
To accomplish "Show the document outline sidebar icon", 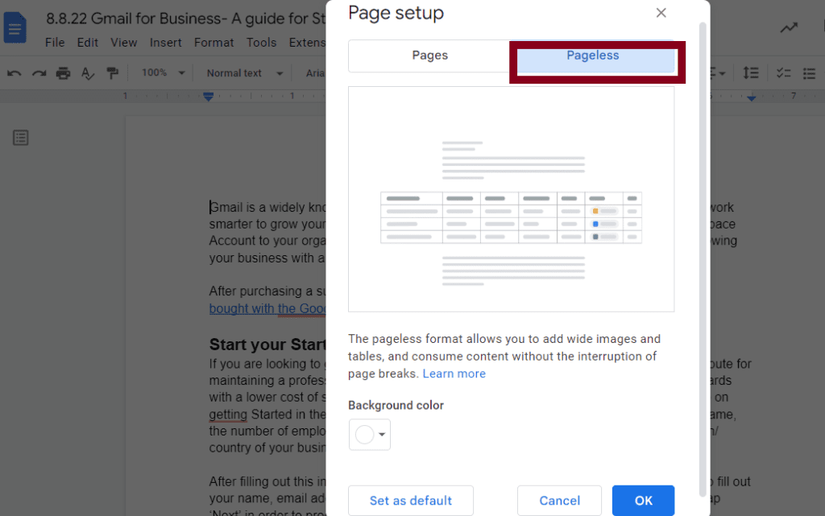I will pyautogui.click(x=21, y=138).
